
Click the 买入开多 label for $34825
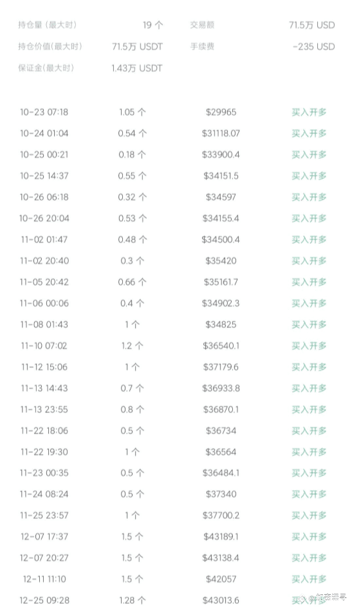(x=309, y=324)
